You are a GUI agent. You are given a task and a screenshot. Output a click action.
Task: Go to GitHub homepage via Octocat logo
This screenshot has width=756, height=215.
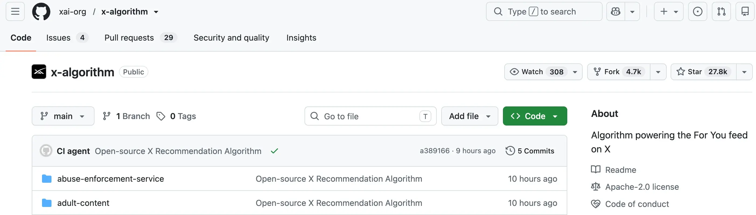[41, 12]
